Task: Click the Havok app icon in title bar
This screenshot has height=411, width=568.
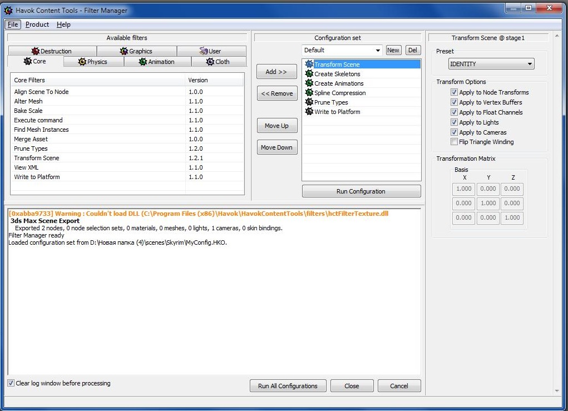Action: 8,11
